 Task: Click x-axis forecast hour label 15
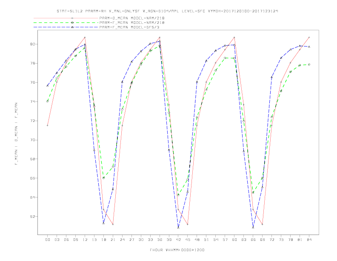[x=94, y=240]
